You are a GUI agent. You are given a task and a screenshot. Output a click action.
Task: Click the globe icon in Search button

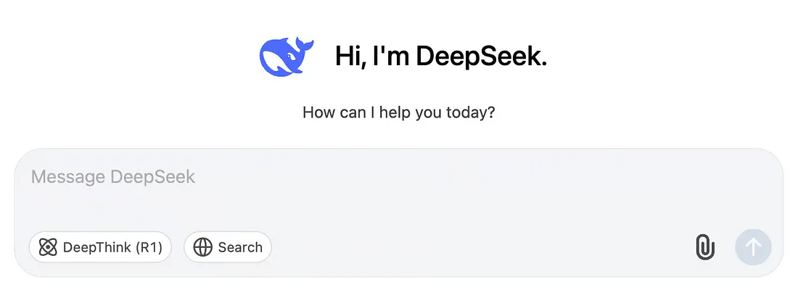202,248
